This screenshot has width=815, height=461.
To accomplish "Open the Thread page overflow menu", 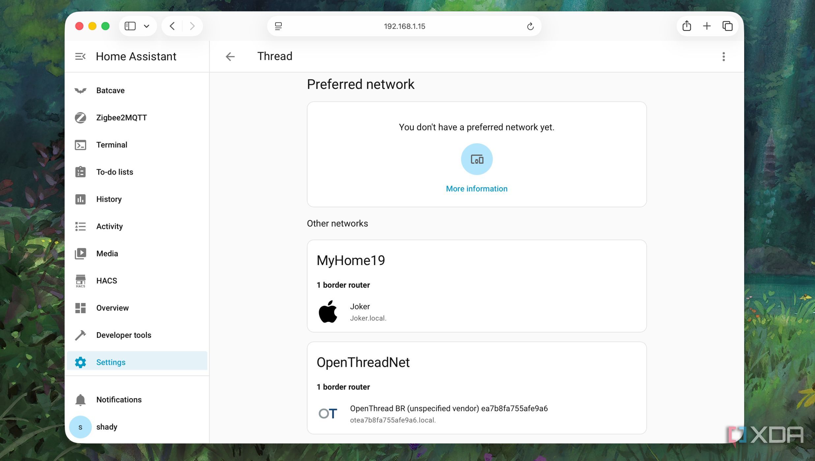I will tap(723, 57).
